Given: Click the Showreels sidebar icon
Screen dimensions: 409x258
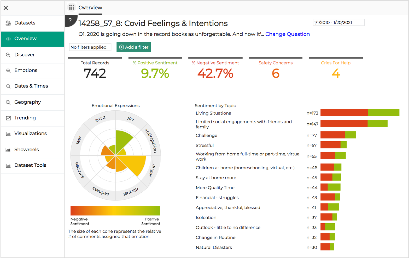Looking at the screenshot, I should [8, 150].
